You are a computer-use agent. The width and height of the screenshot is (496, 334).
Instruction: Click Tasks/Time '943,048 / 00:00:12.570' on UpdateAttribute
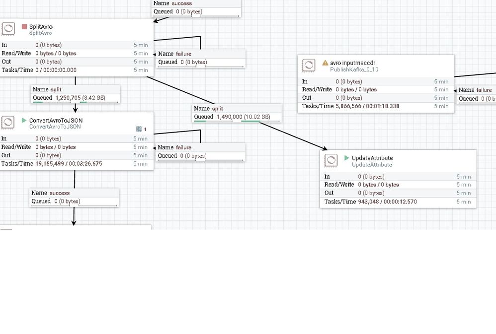click(x=387, y=201)
